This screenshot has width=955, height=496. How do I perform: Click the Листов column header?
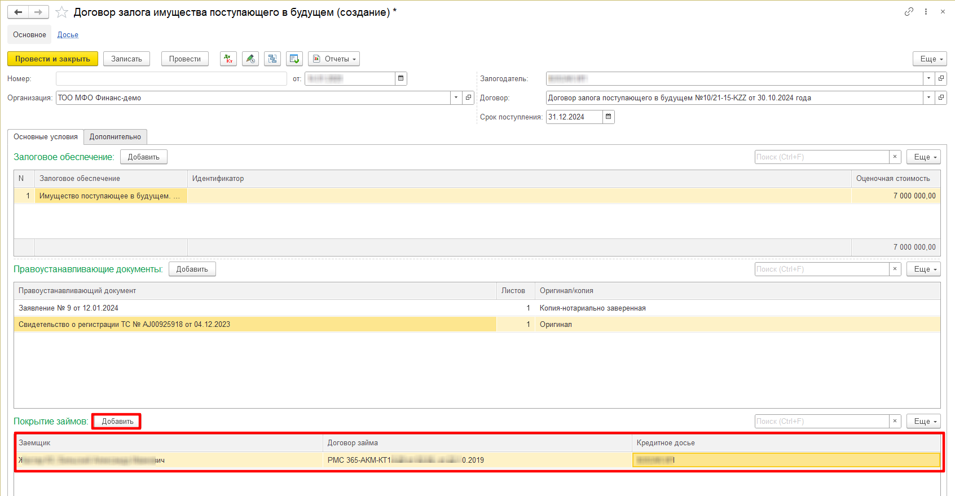516,291
